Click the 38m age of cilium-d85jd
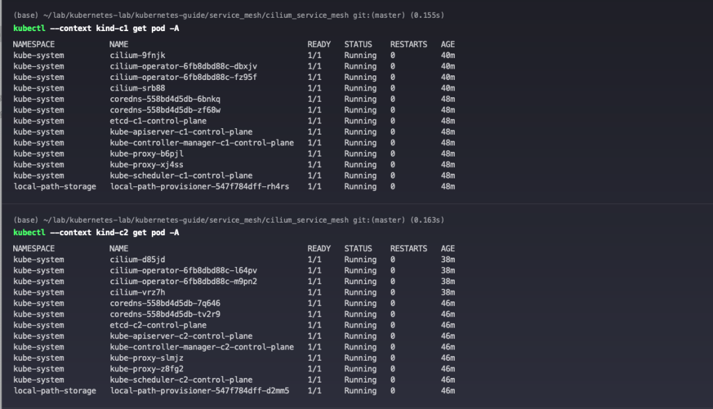Viewport: 713px width, 409px height. click(448, 260)
